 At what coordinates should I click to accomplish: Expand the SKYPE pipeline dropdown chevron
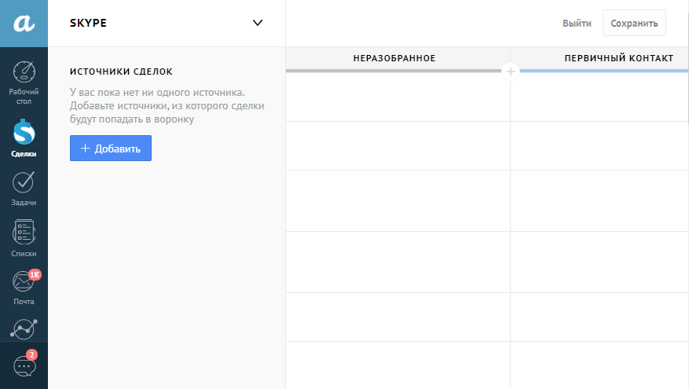[258, 23]
